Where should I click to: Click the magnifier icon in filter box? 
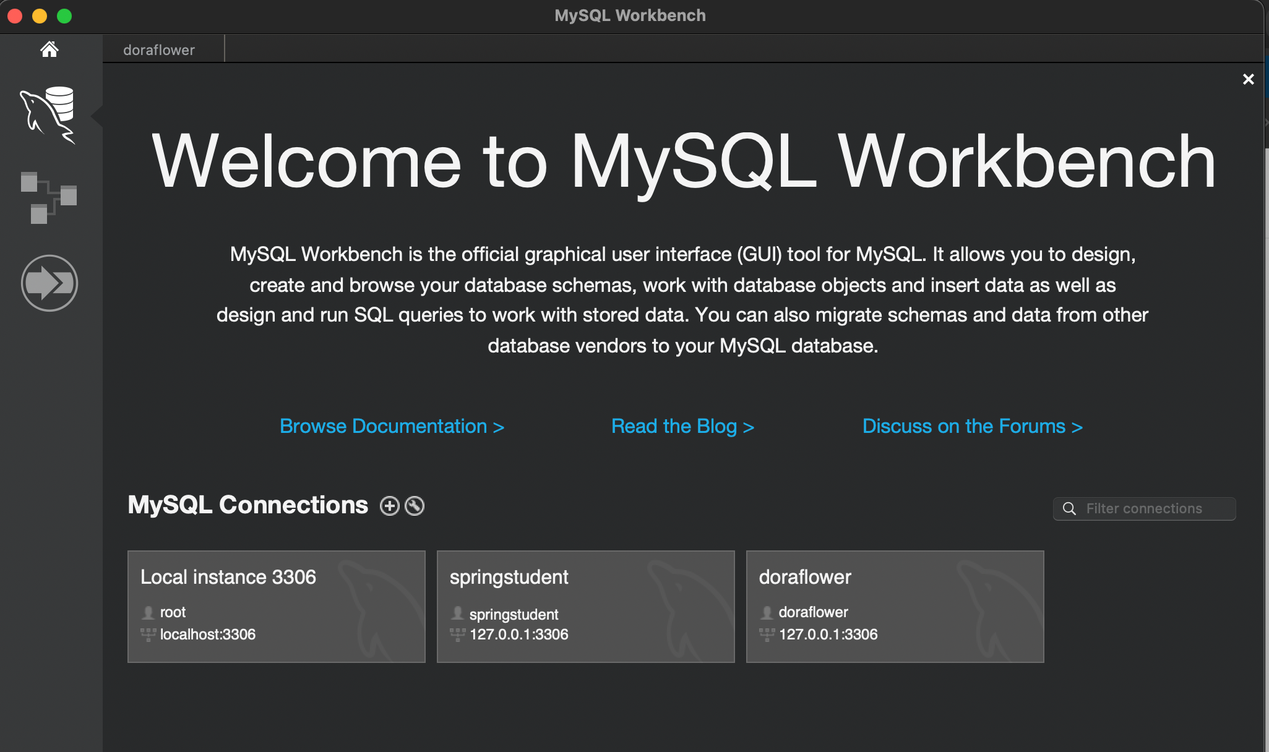1069,508
